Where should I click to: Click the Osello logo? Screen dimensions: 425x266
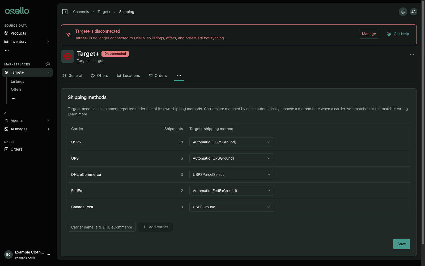[x=17, y=11]
